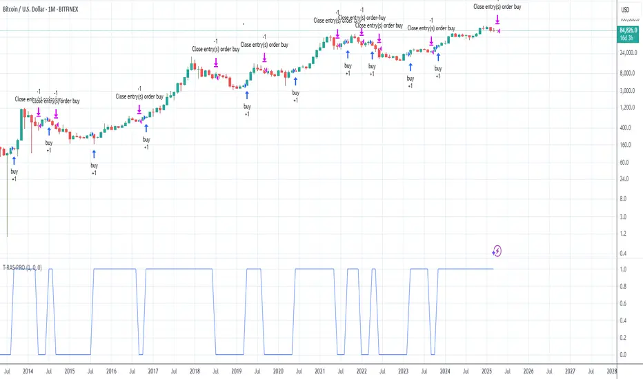The width and height of the screenshot is (643, 379).
Task: Click the 2017 label on the time axis
Action: coord(153,371)
